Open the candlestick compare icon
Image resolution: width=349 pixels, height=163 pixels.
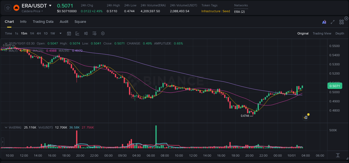tap(86, 33)
